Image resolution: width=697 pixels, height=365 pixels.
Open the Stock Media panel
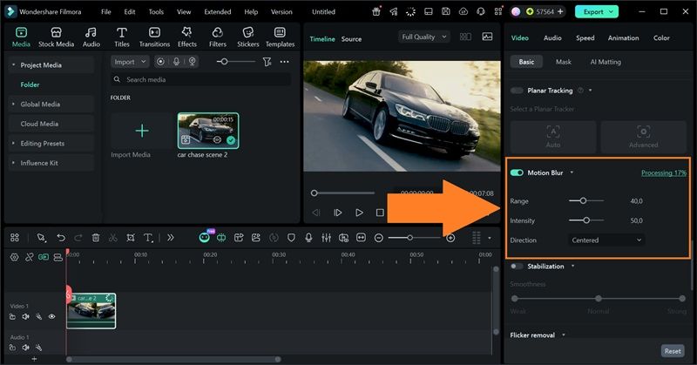click(56, 37)
